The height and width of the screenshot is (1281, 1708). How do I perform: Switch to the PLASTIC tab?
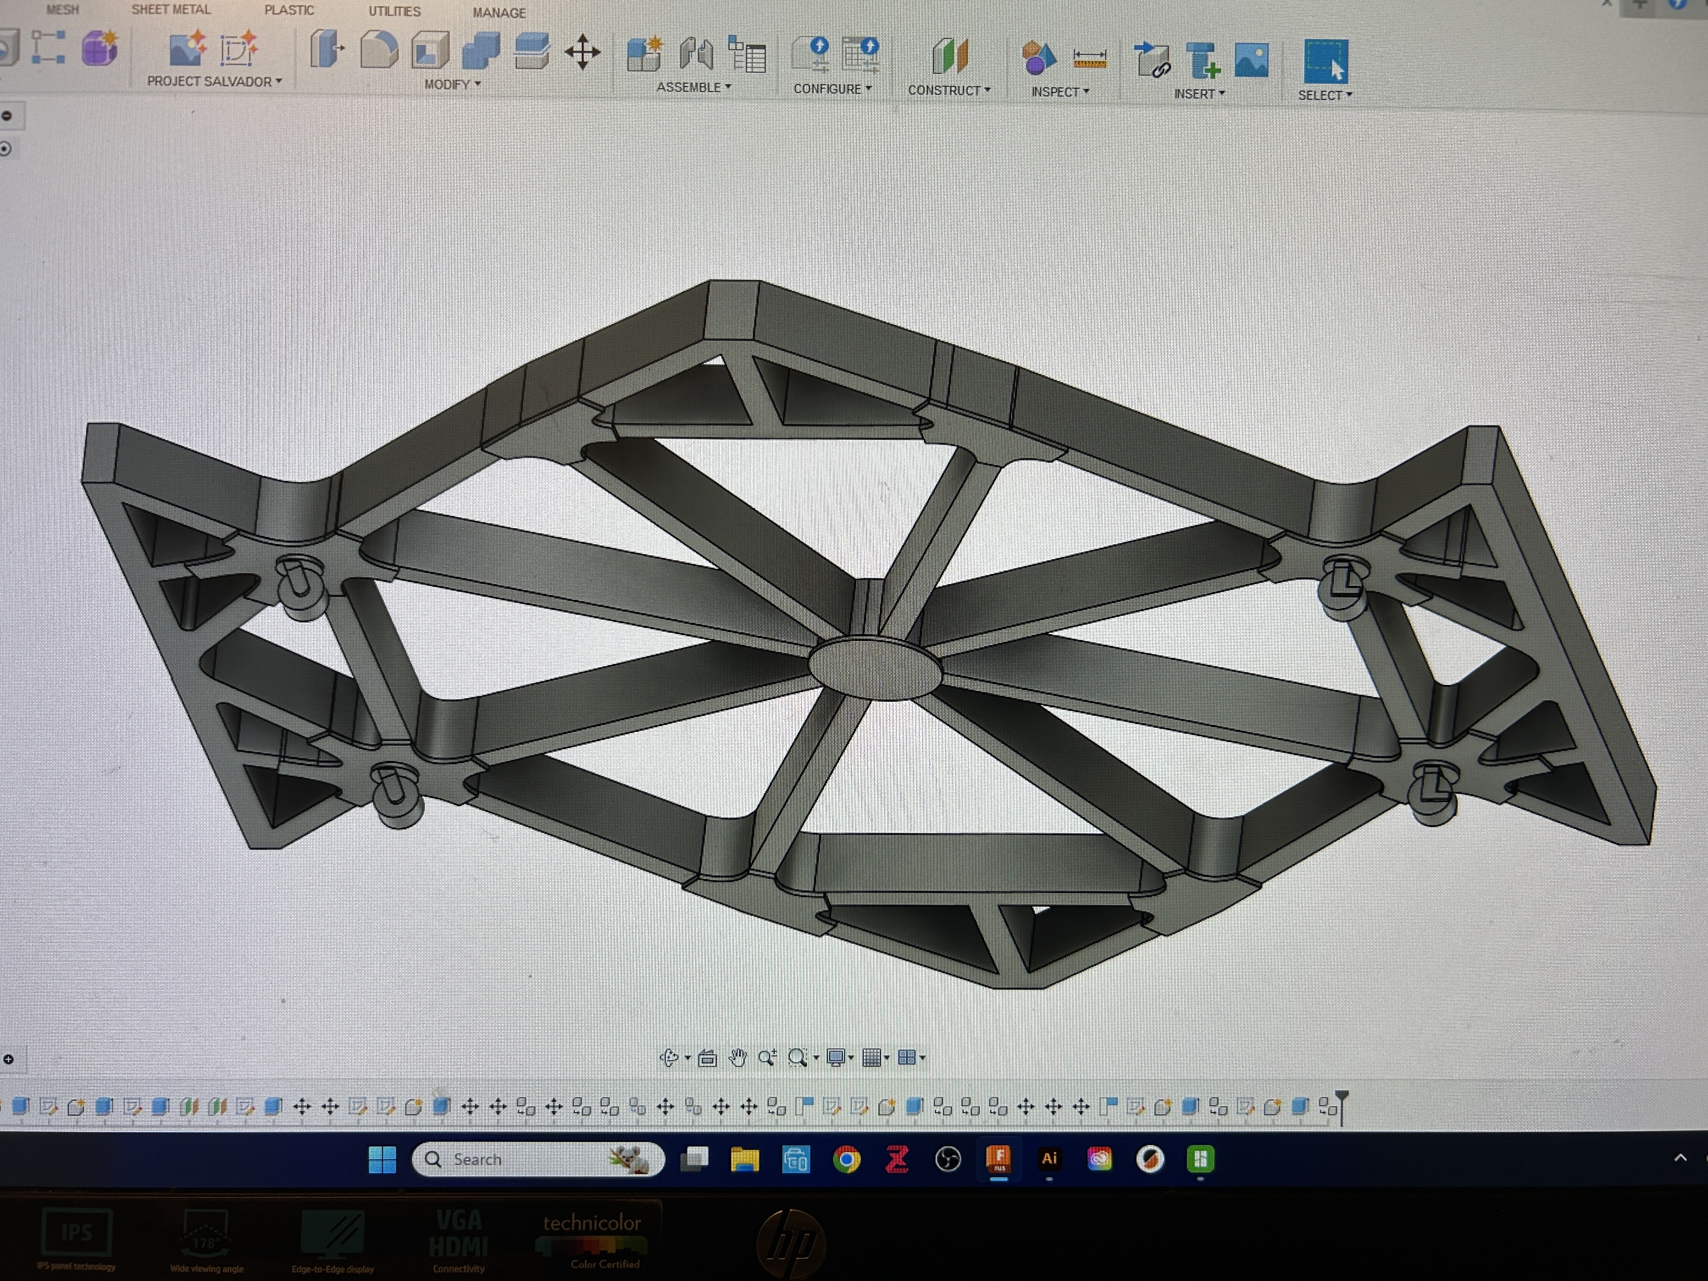click(289, 10)
